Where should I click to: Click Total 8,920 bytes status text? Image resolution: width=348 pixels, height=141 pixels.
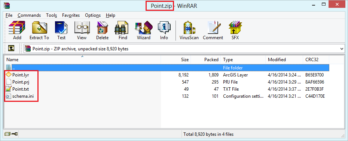pyautogui.click(x=208, y=134)
